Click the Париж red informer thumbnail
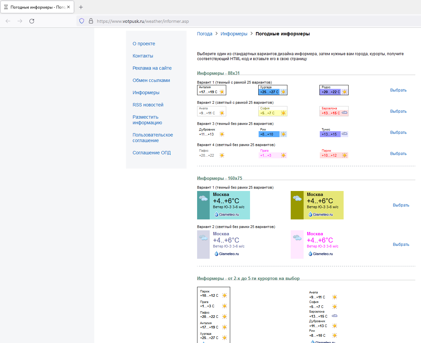The width and height of the screenshot is (421, 343). 334,154
